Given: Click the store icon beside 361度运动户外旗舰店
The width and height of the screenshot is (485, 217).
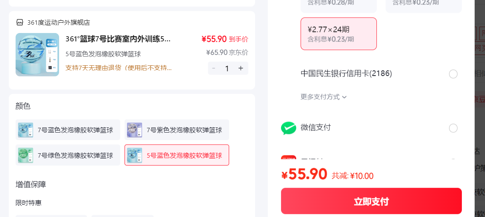Looking at the screenshot, I should pyautogui.click(x=20, y=22).
